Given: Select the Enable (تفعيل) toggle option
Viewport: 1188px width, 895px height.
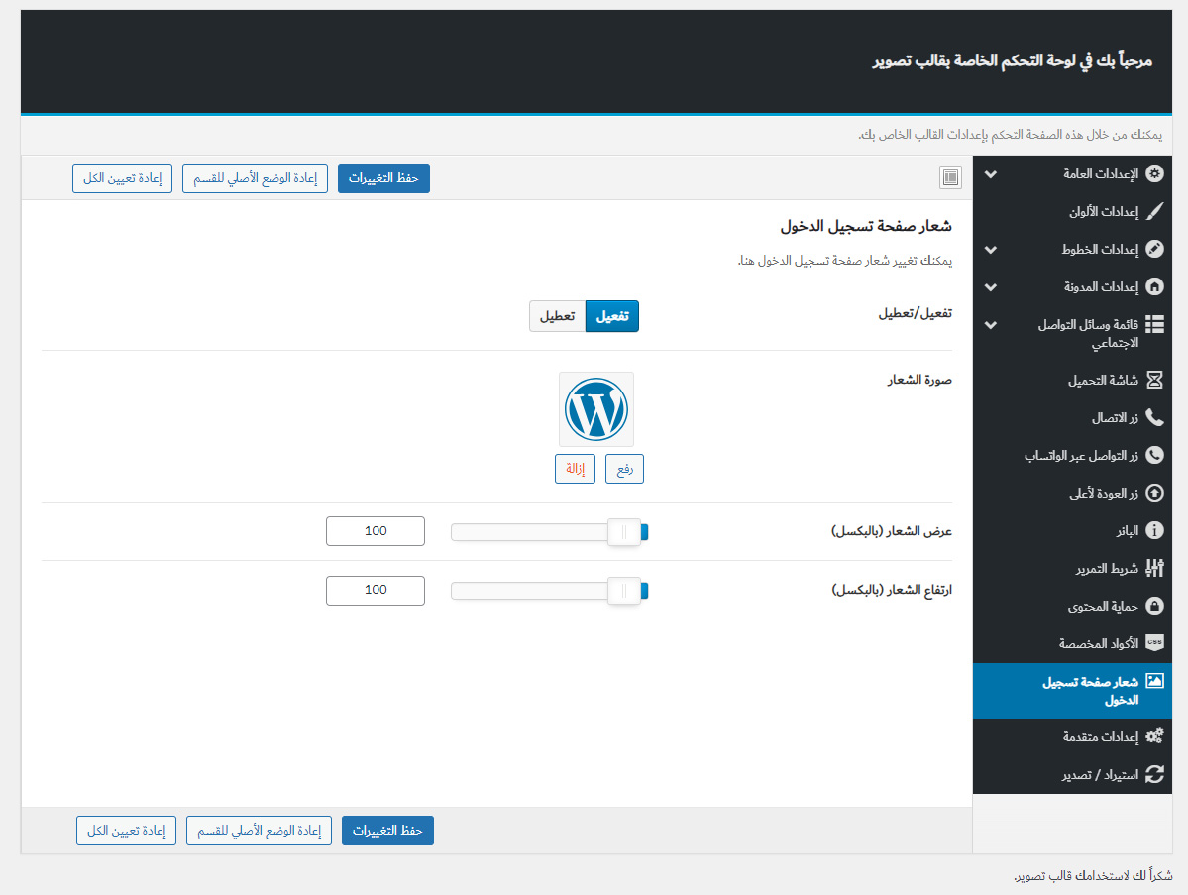Looking at the screenshot, I should [612, 316].
